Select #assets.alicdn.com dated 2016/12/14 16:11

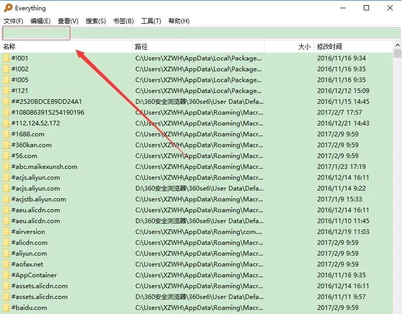[x=39, y=286]
